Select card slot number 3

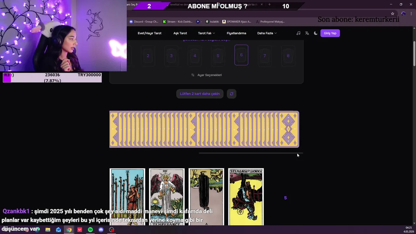171,56
